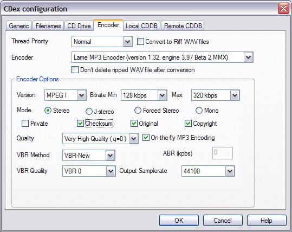Switch to the Generic tab
Image resolution: width=292 pixels, height=232 pixels.
[19, 25]
